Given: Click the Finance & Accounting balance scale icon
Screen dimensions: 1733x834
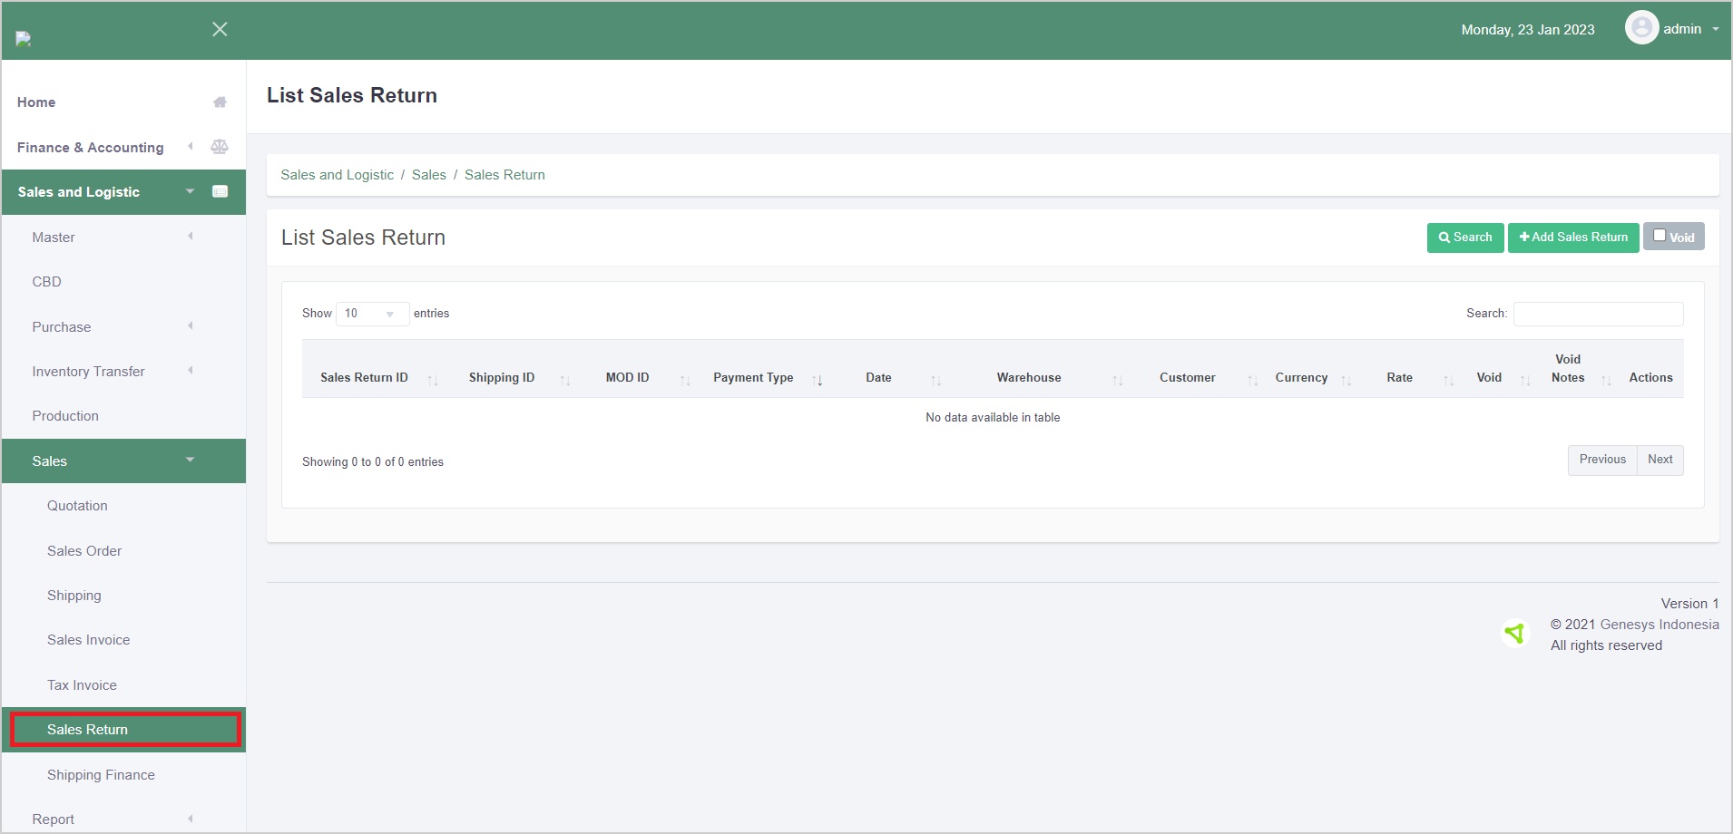Looking at the screenshot, I should (x=220, y=147).
